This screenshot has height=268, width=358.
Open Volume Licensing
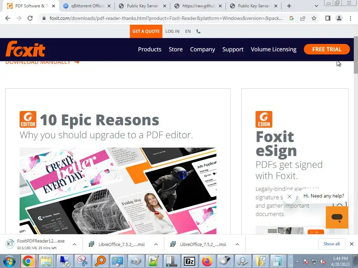point(273,49)
